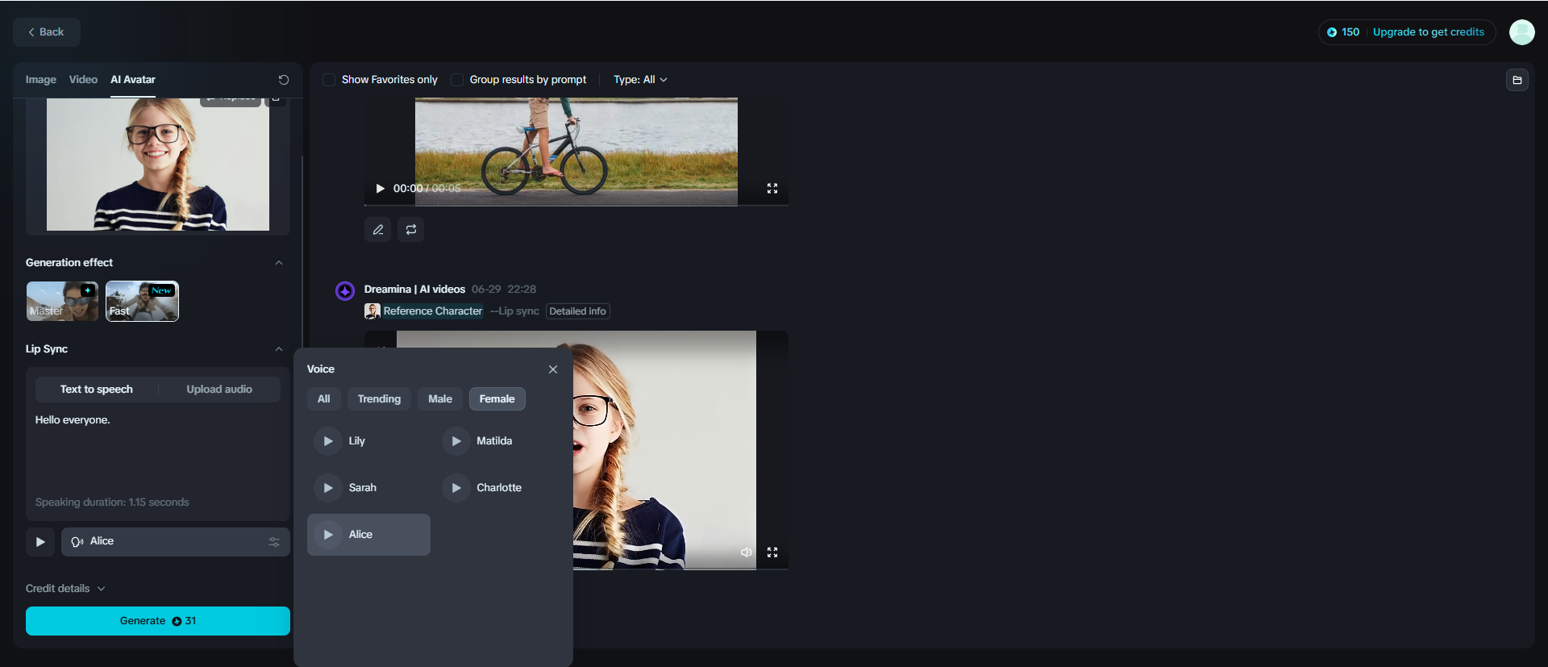
Task: Click the reset icon beside AI Avatar tab
Action: point(284,80)
